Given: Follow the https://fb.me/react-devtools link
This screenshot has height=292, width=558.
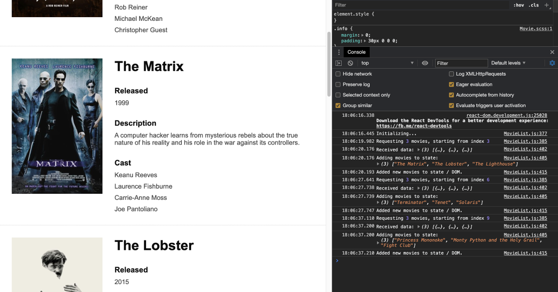Looking at the screenshot, I should pyautogui.click(x=414, y=126).
